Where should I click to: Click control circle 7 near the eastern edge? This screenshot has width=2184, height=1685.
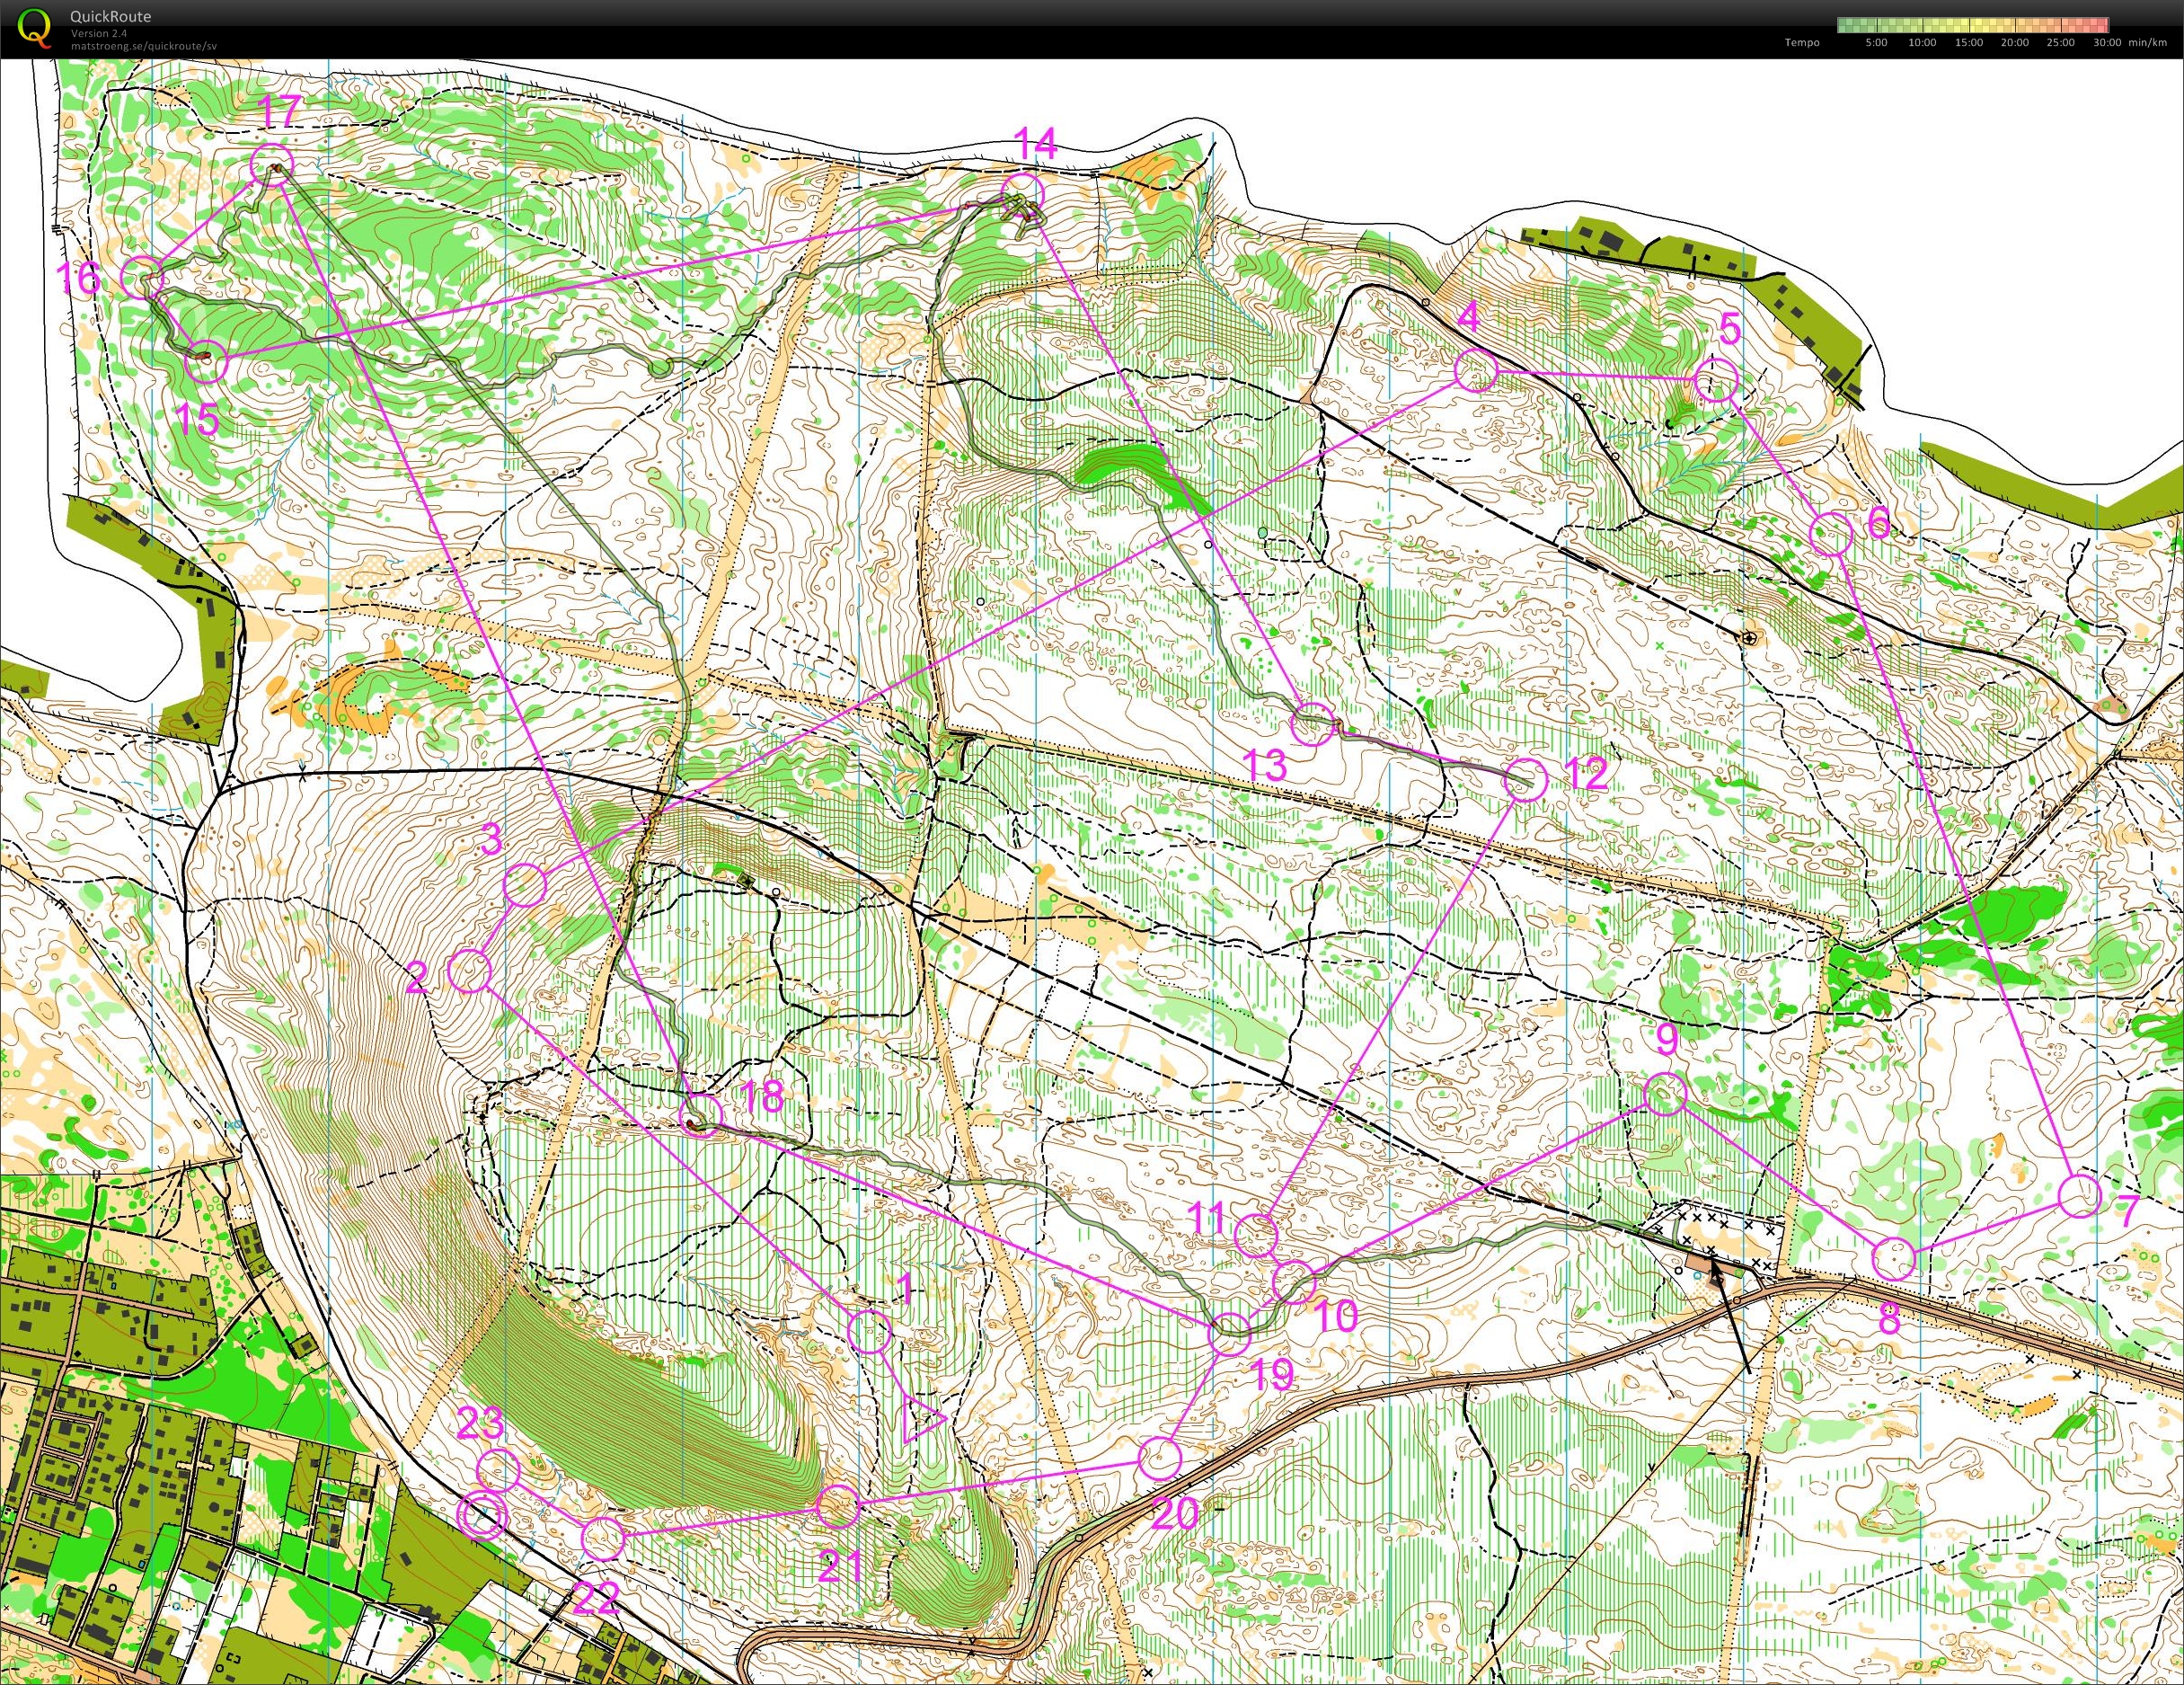2080,1196
